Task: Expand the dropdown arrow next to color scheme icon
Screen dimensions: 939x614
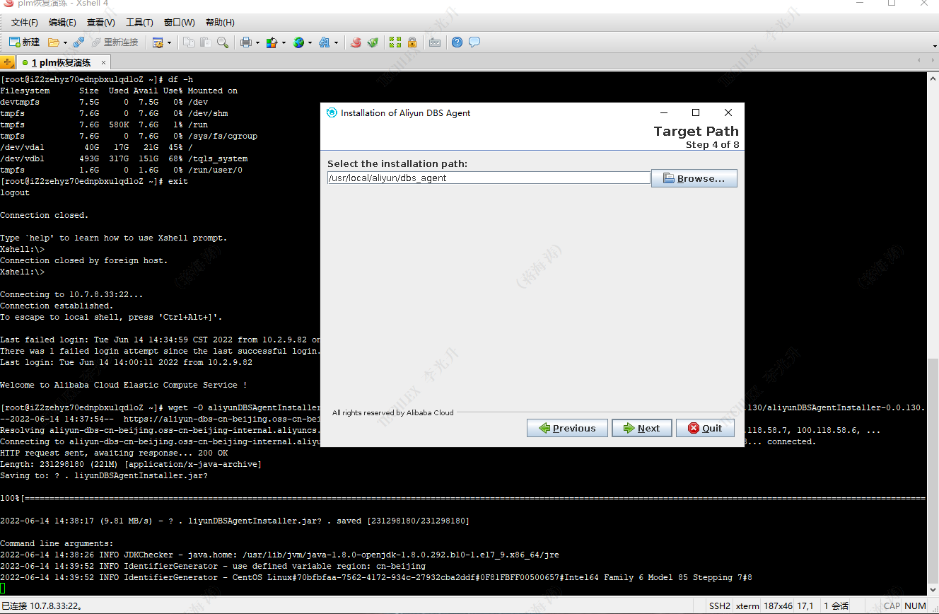Action: [x=284, y=43]
